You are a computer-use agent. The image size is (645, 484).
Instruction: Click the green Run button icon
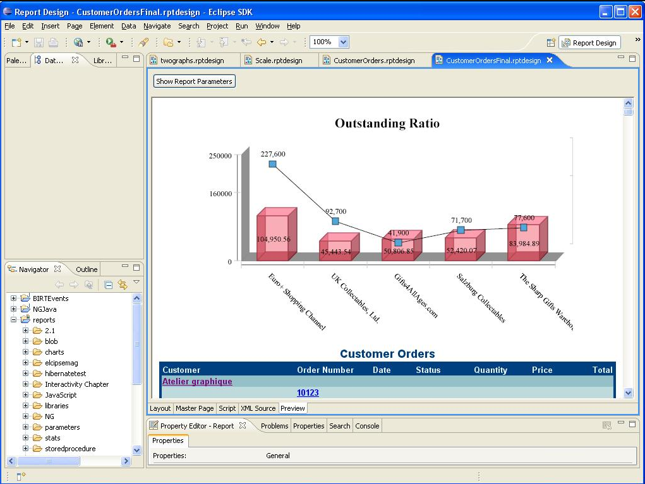[x=111, y=42]
